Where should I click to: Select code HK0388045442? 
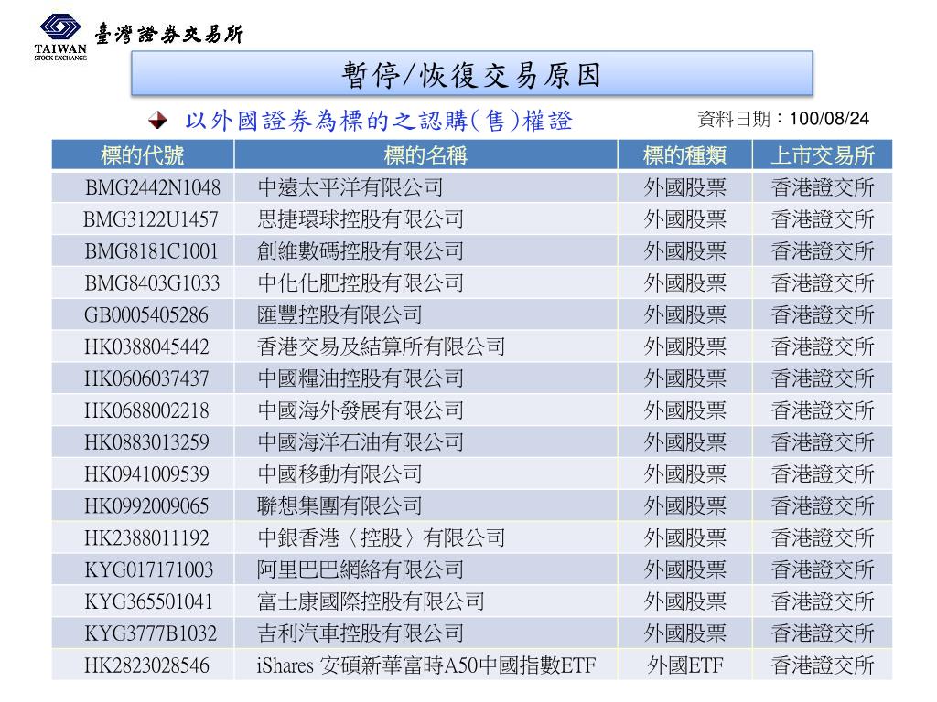click(146, 346)
